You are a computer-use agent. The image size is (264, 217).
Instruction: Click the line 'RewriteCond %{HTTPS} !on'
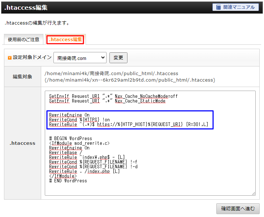tap(79, 120)
